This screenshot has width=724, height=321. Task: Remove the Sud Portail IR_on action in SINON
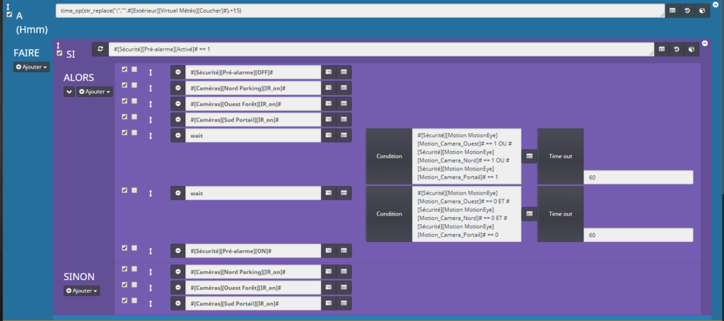click(x=177, y=303)
